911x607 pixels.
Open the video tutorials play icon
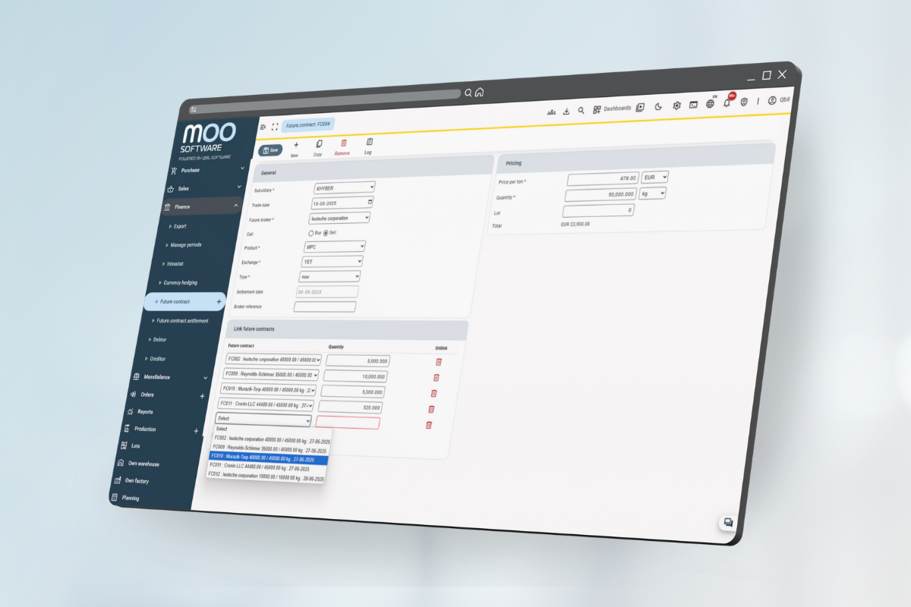point(641,108)
